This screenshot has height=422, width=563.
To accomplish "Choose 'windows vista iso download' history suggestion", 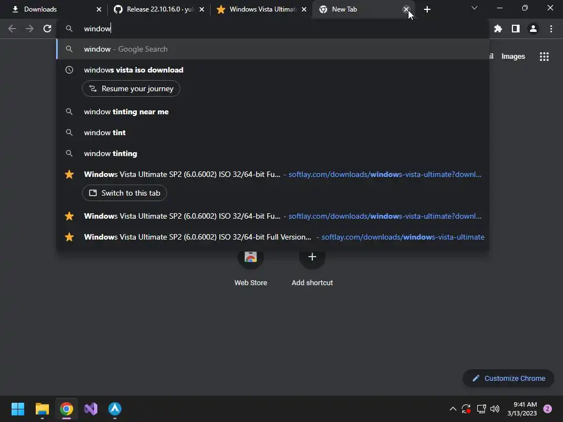I will coord(273,70).
